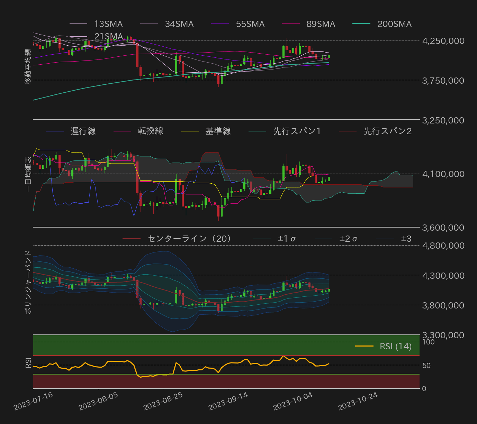Viewport: 477px width, 424px height.
Task: Click the magenta 89SMA legend marker
Action: (291, 24)
